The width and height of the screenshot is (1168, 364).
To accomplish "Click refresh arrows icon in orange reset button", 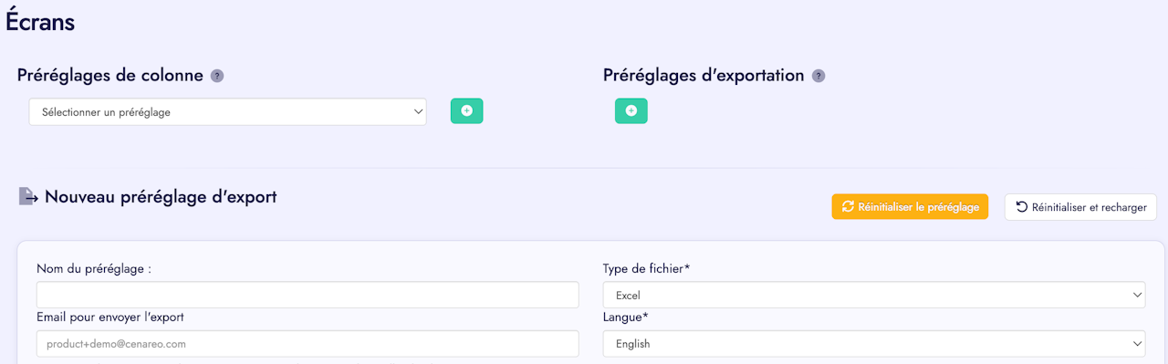I will pos(848,207).
